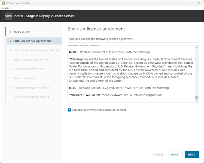Select step 2 End user license agreement
Image resolution: width=204 pixels, height=163 pixels.
click(34, 41)
